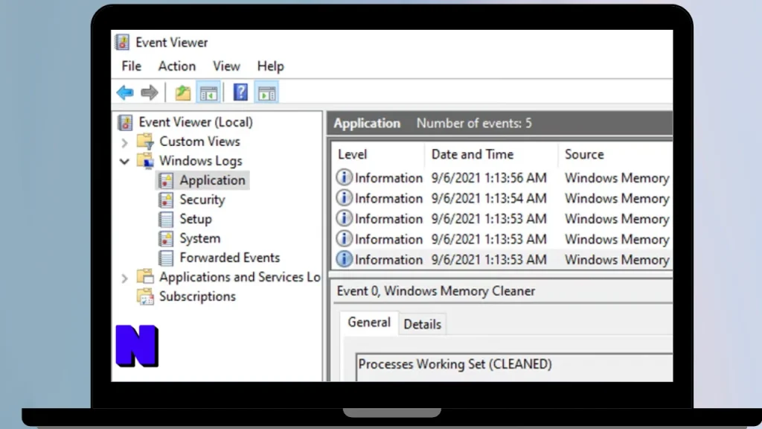The image size is (762, 429).
Task: Click the Number of events: 5 label
Action: 474,124
